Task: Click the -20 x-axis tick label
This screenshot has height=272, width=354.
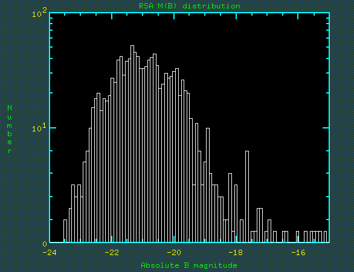Action: tap(173, 252)
